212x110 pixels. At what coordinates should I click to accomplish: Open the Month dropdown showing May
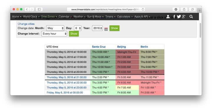pyautogui.click(x=55, y=28)
